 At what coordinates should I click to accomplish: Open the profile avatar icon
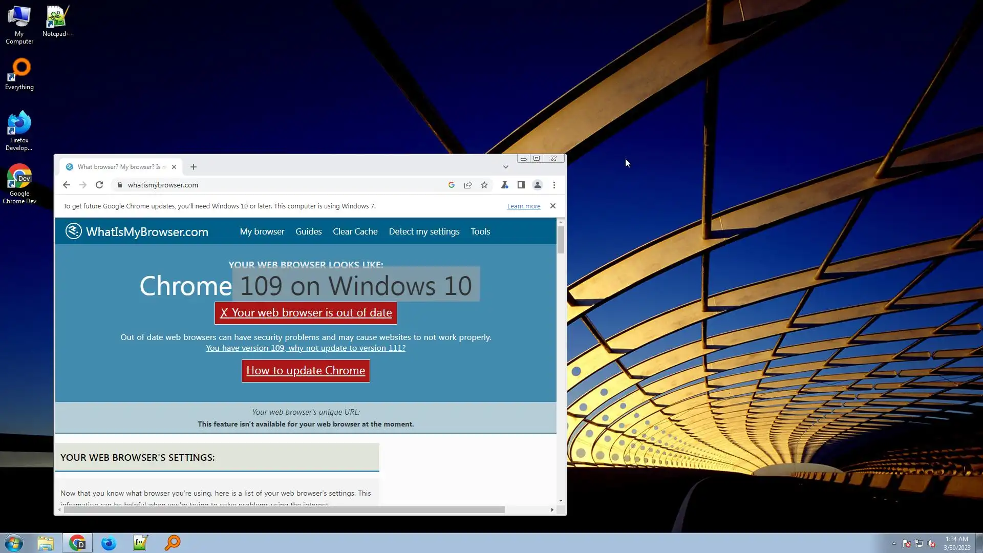(x=537, y=185)
